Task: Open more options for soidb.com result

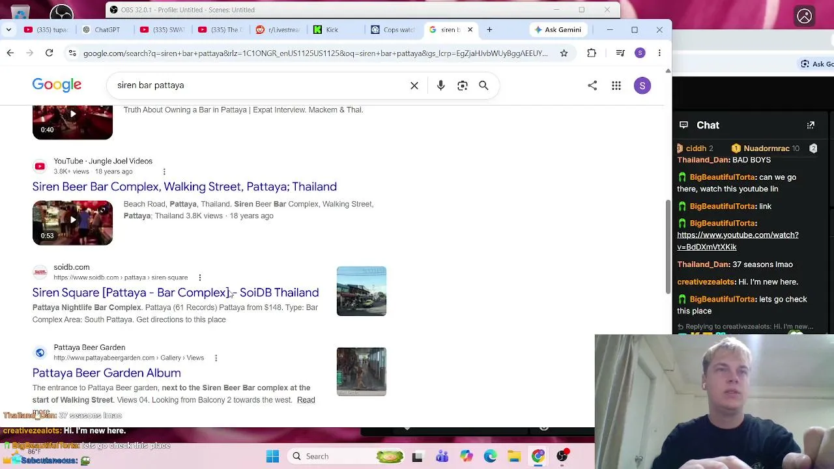Action: click(200, 277)
